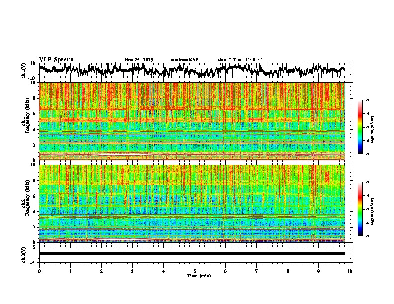Click the "8" kHz tick on ch.2 spectrogram axis

(35, 180)
